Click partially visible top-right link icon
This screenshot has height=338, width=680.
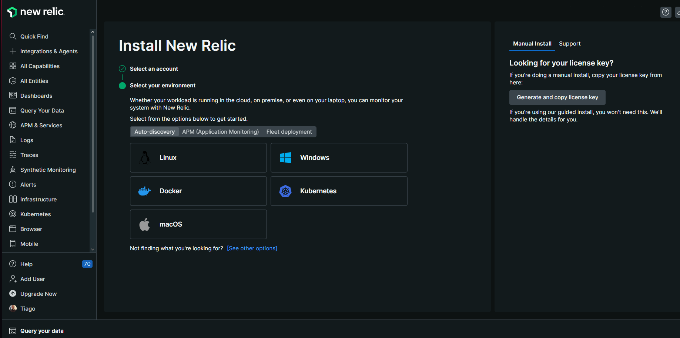click(678, 12)
